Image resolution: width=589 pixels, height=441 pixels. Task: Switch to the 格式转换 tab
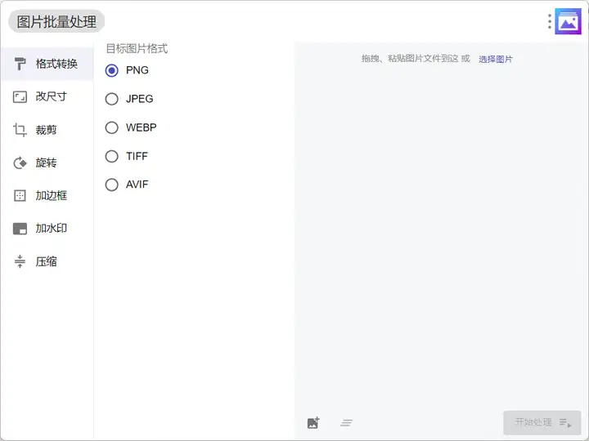[x=47, y=64]
